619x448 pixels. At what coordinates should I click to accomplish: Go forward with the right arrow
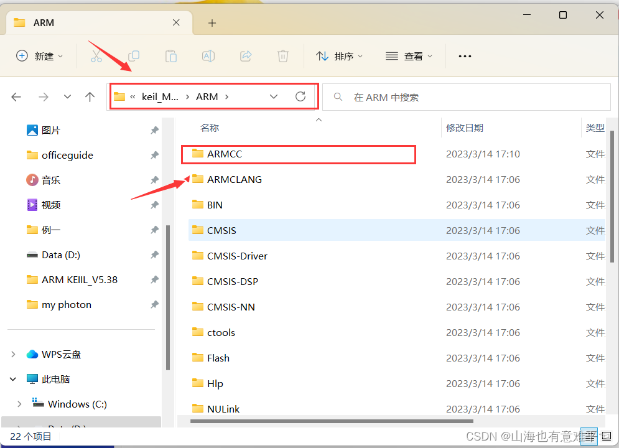coord(44,97)
